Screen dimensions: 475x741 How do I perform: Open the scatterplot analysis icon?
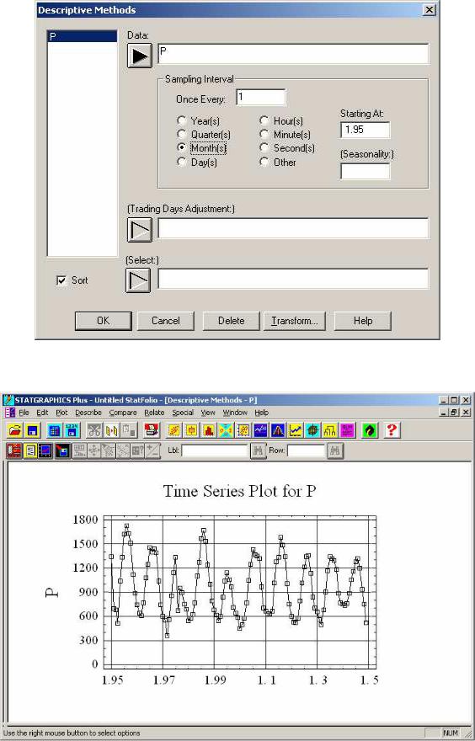(174, 430)
